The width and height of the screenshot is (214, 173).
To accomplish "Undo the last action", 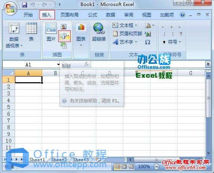I will (32, 5).
